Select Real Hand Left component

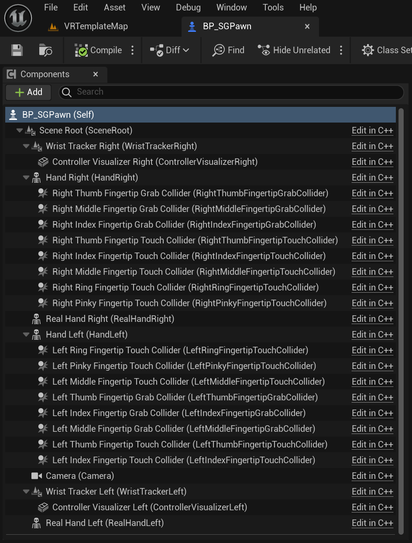[104, 523]
